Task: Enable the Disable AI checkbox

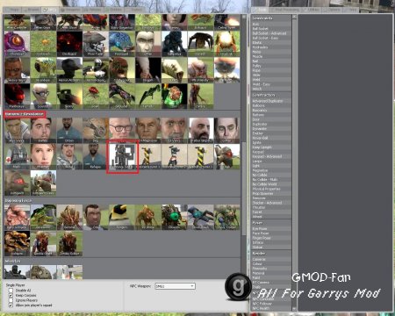Action: pyautogui.click(x=11, y=291)
